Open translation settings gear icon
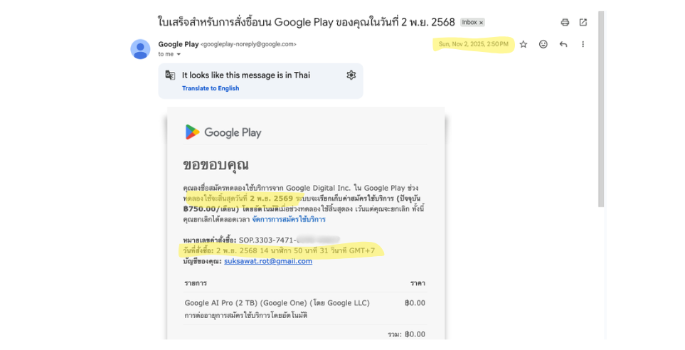 coord(351,75)
